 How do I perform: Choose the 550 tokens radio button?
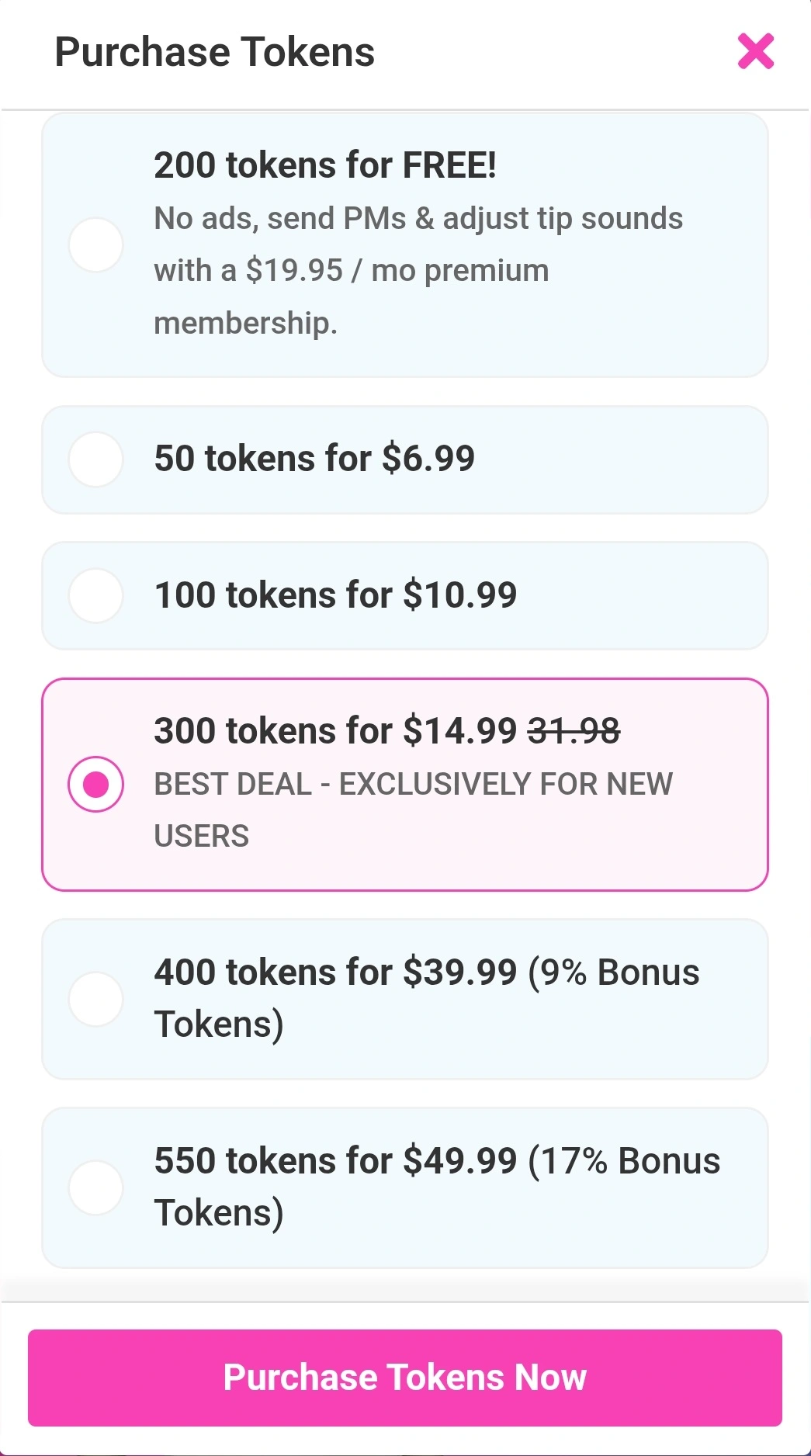tap(96, 1187)
